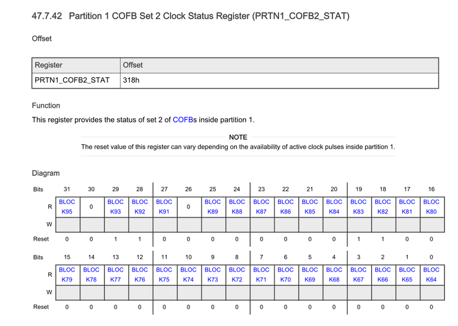Click the BLOCK76 bit field link
The height and width of the screenshot is (326, 458).
click(x=140, y=275)
